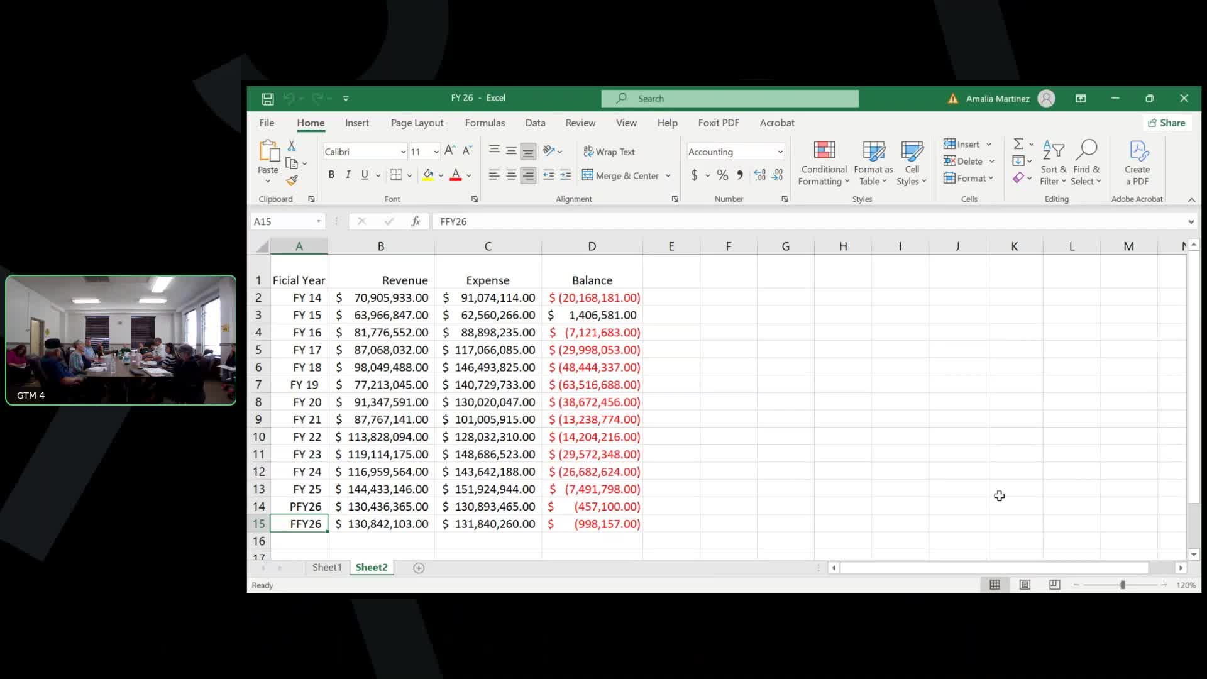This screenshot has width=1207, height=679.
Task: Toggle Italic formatting
Action: [x=348, y=175]
